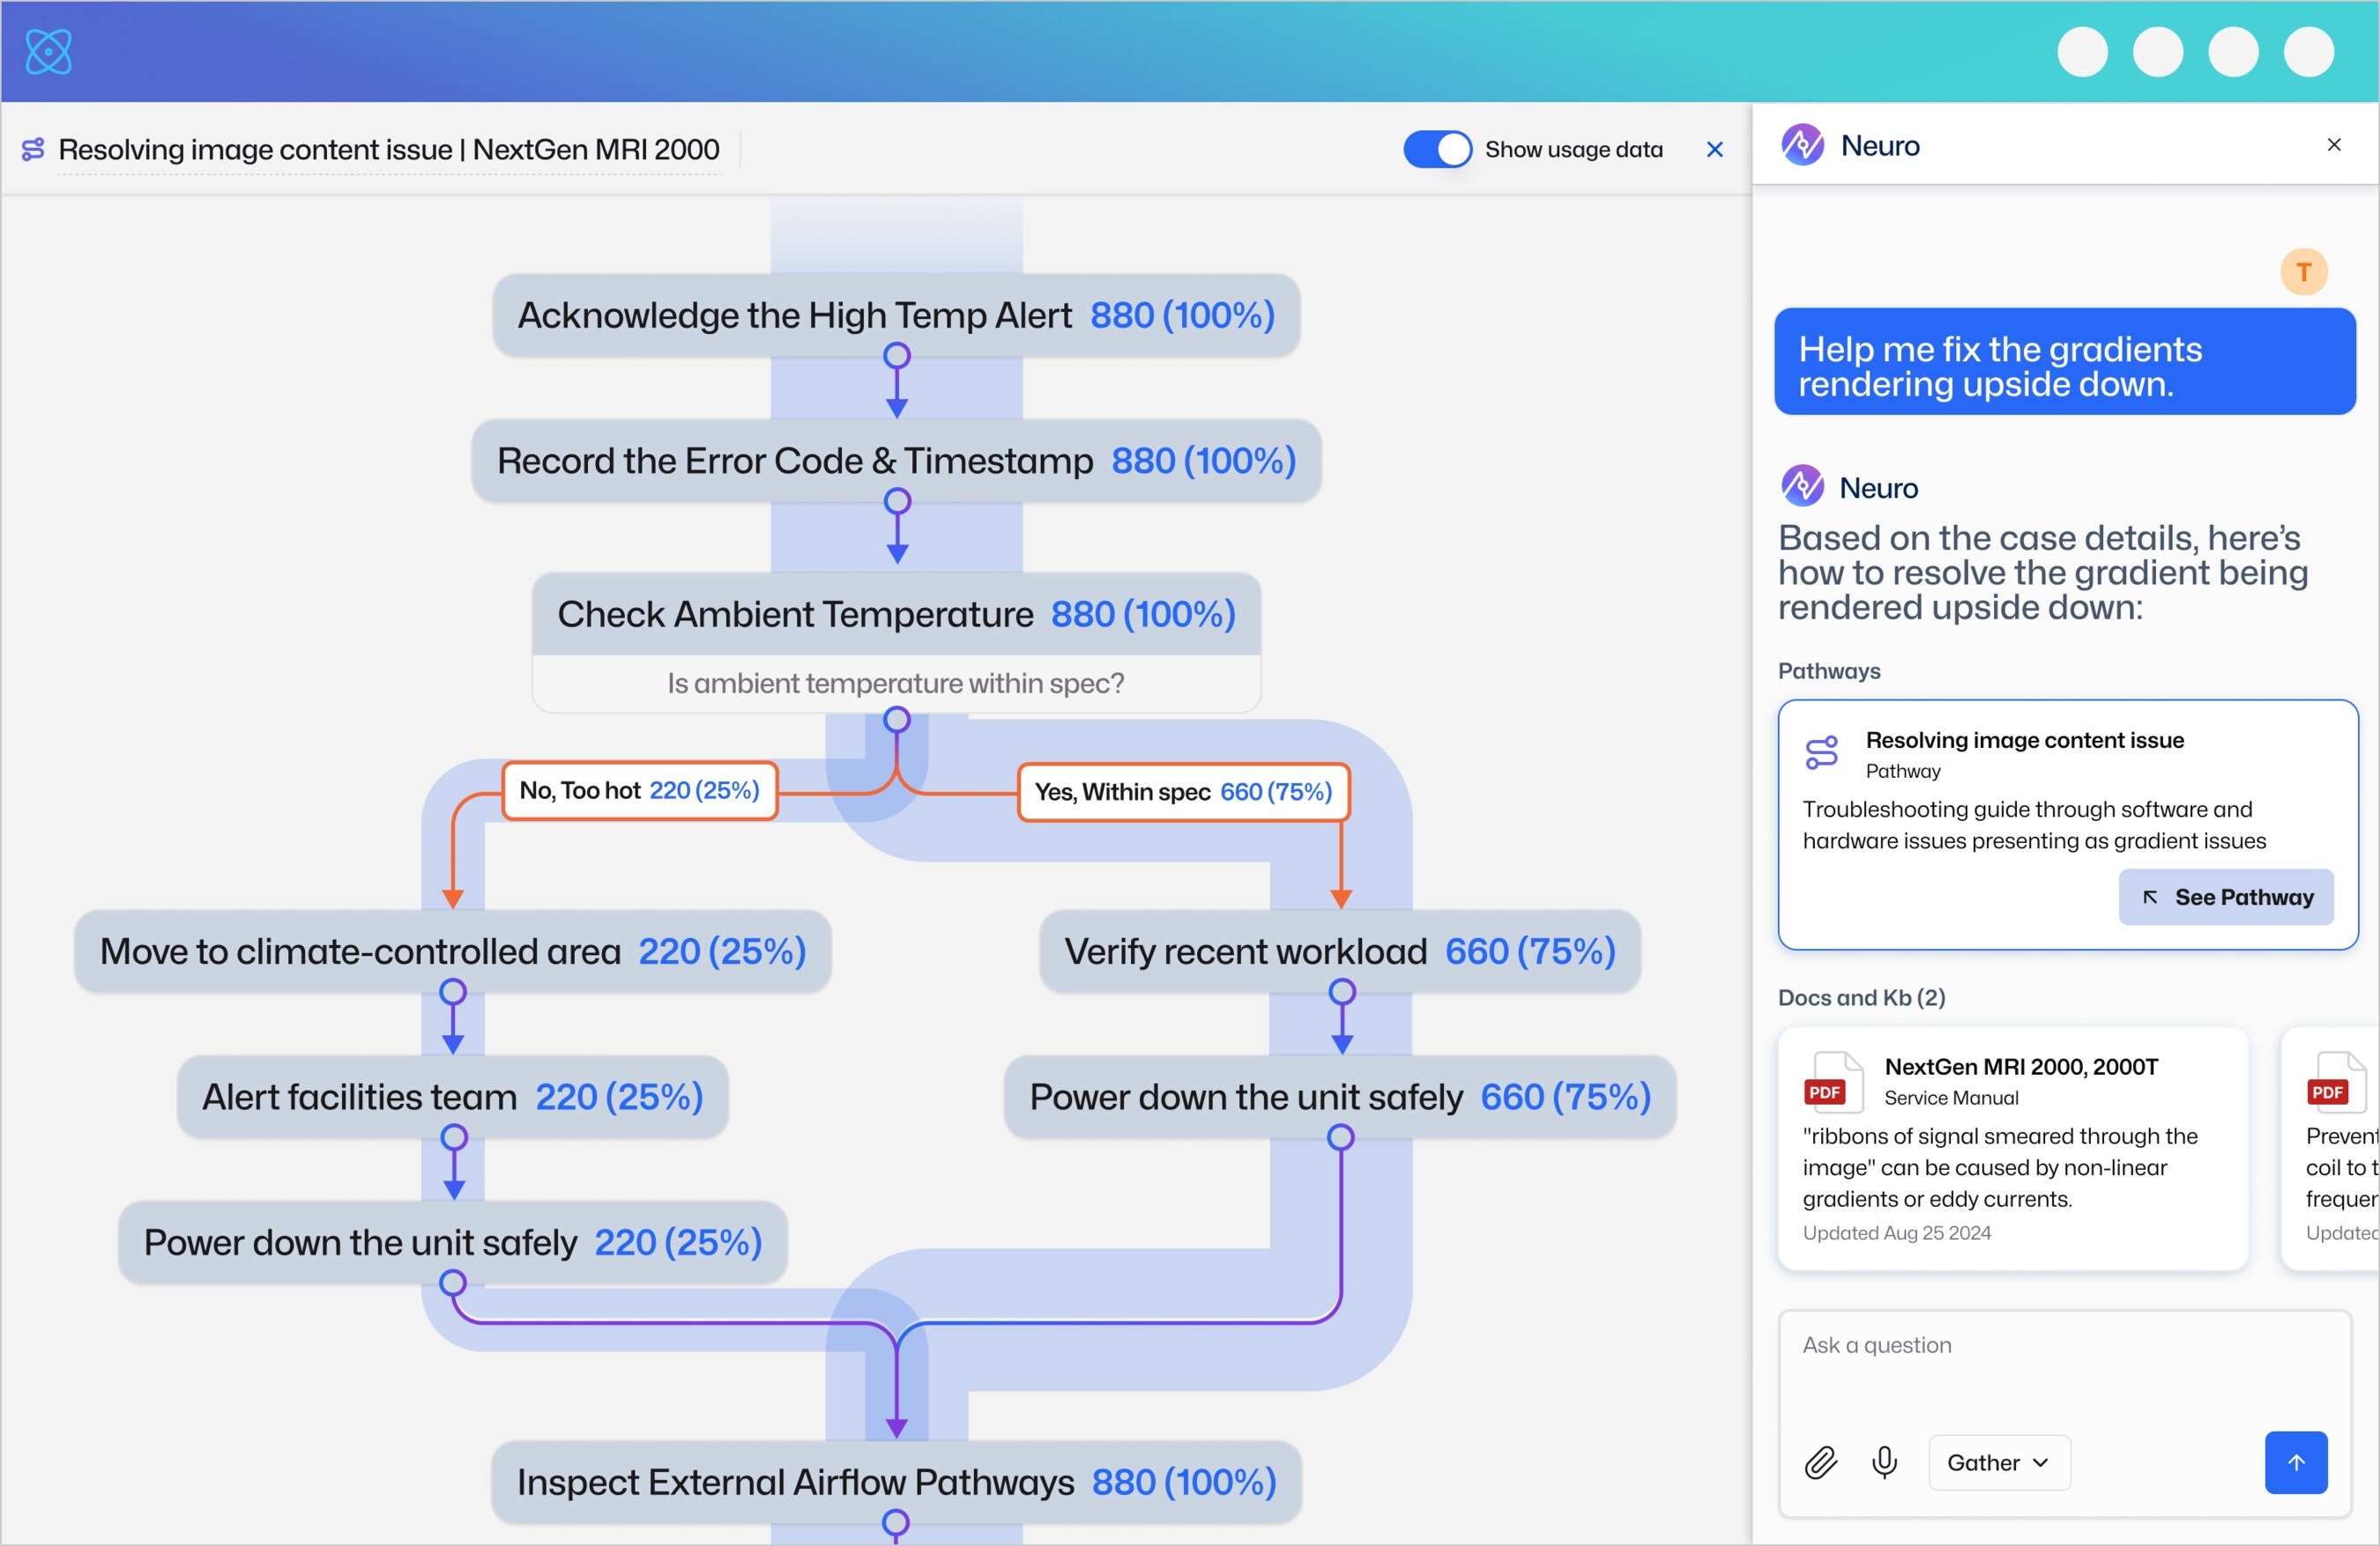Click the Neuro logo in panel header
This screenshot has width=2380, height=1546.
[1802, 146]
